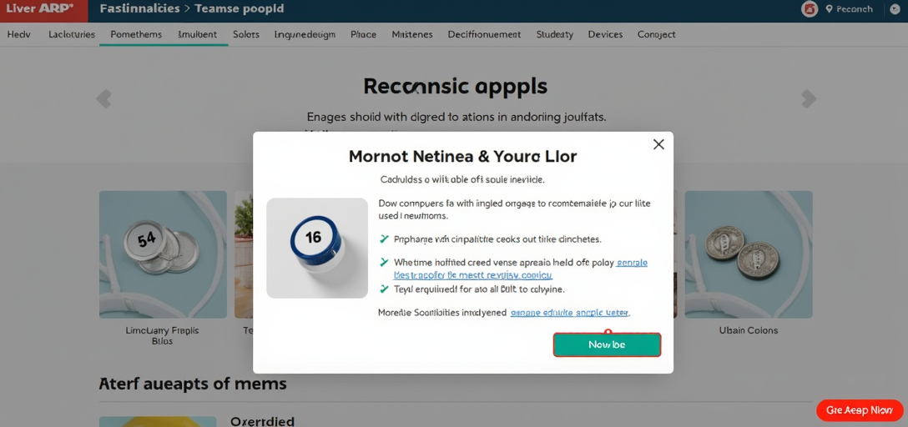Open the Ubain Colons coin thumbnail
The width and height of the screenshot is (908, 427).
[x=748, y=254]
